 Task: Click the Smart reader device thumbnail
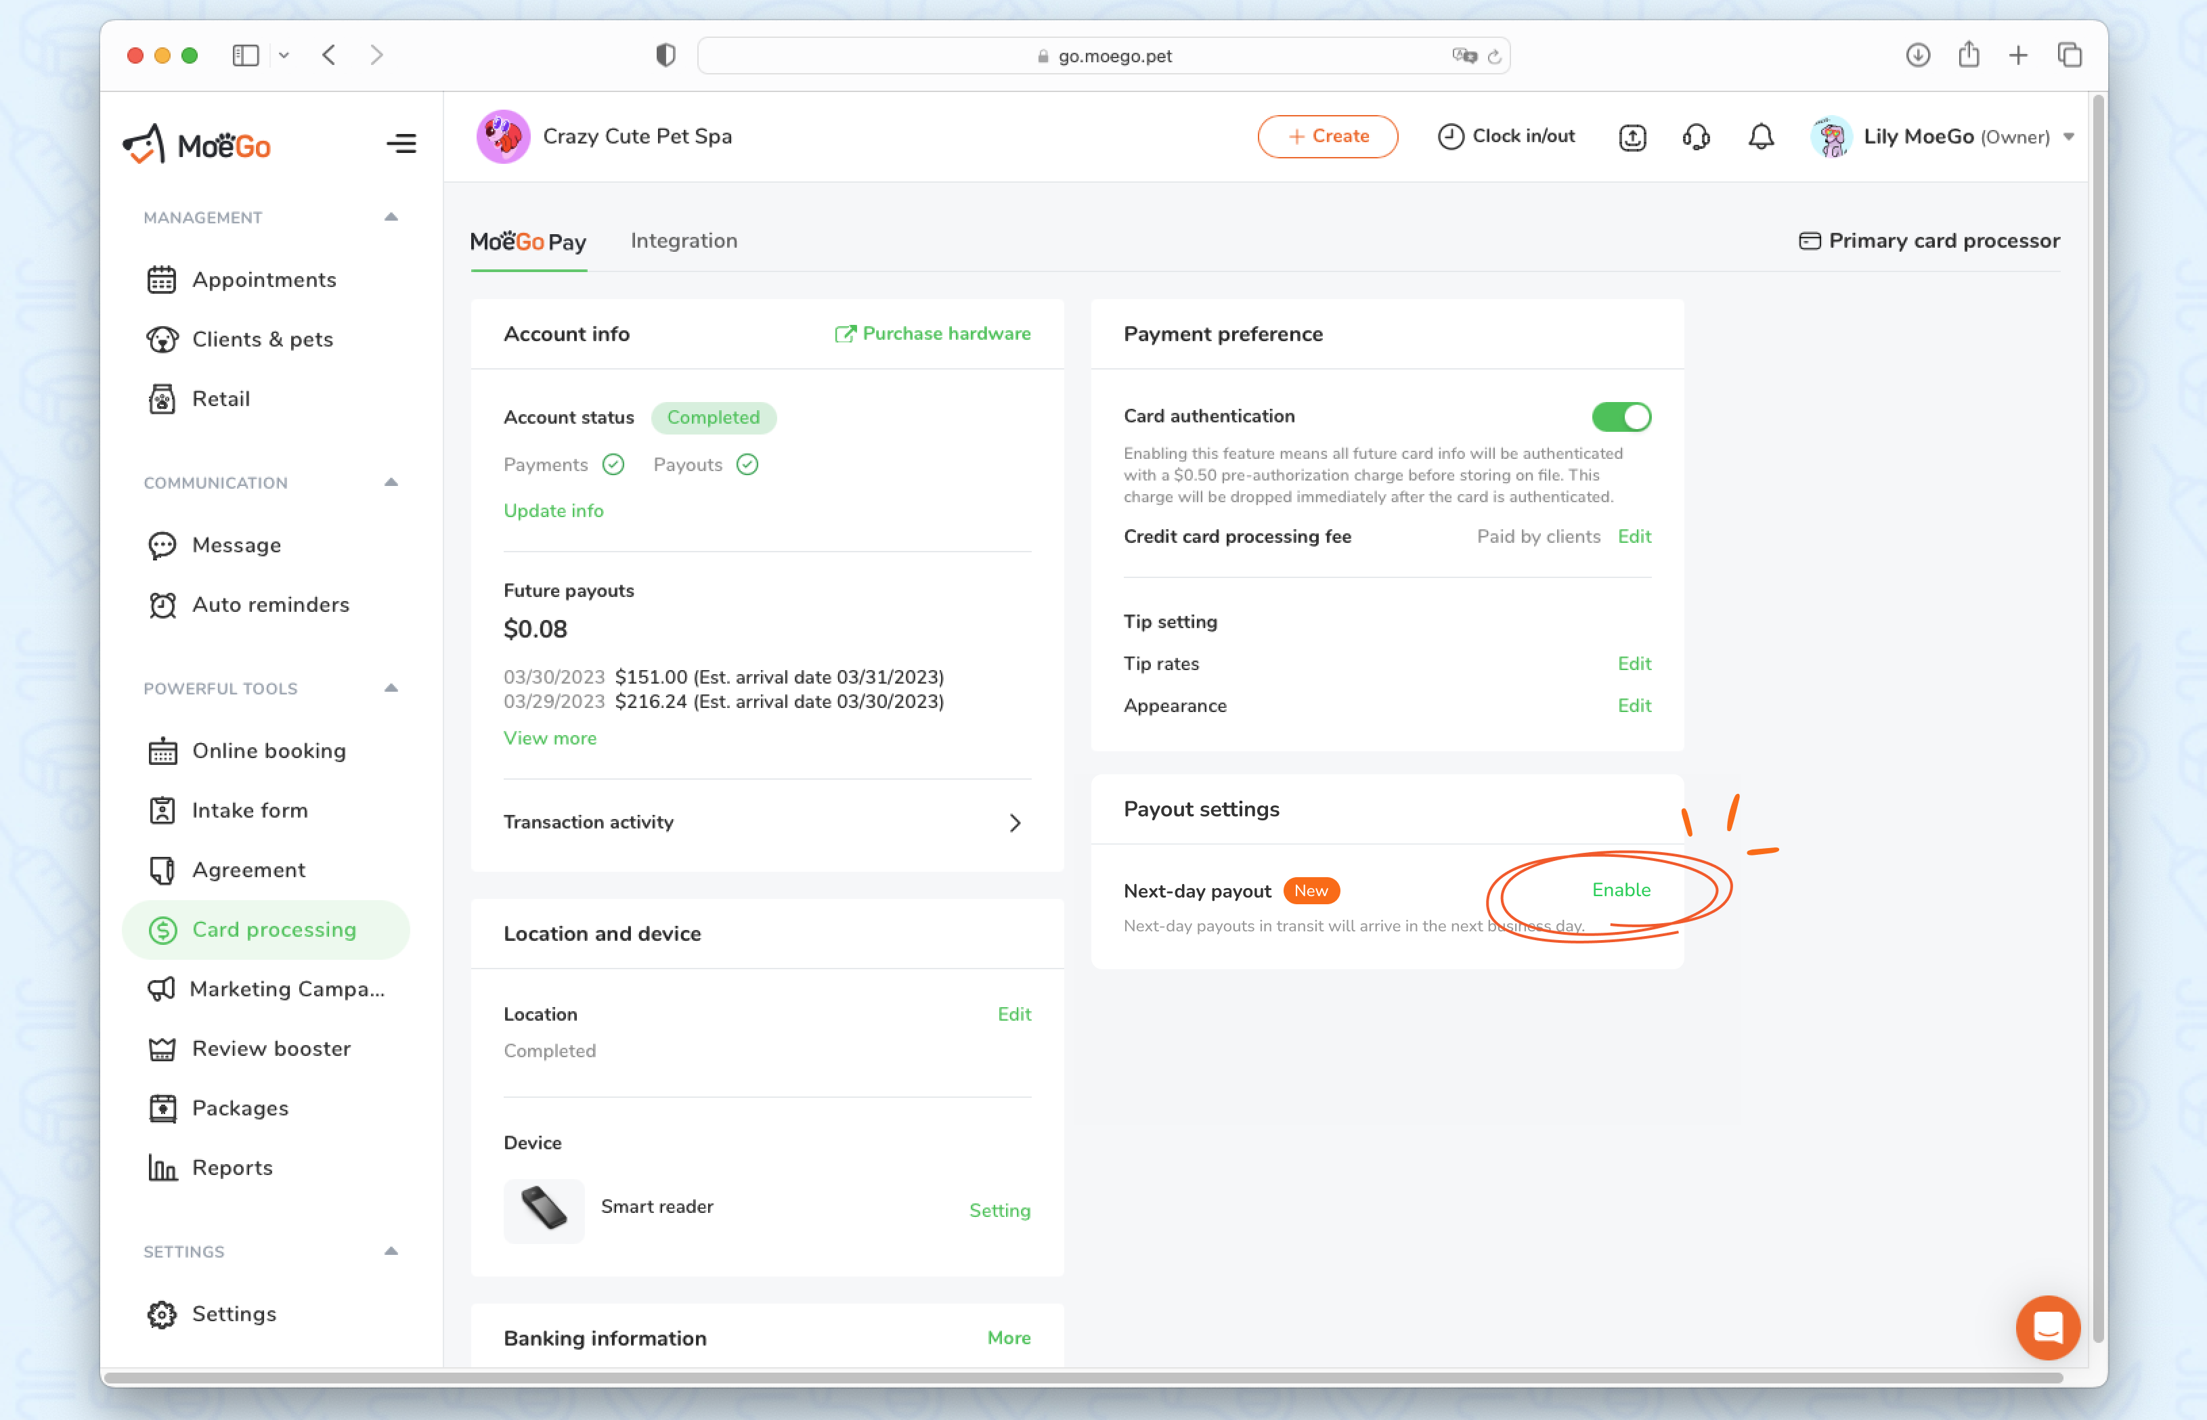click(x=544, y=1209)
